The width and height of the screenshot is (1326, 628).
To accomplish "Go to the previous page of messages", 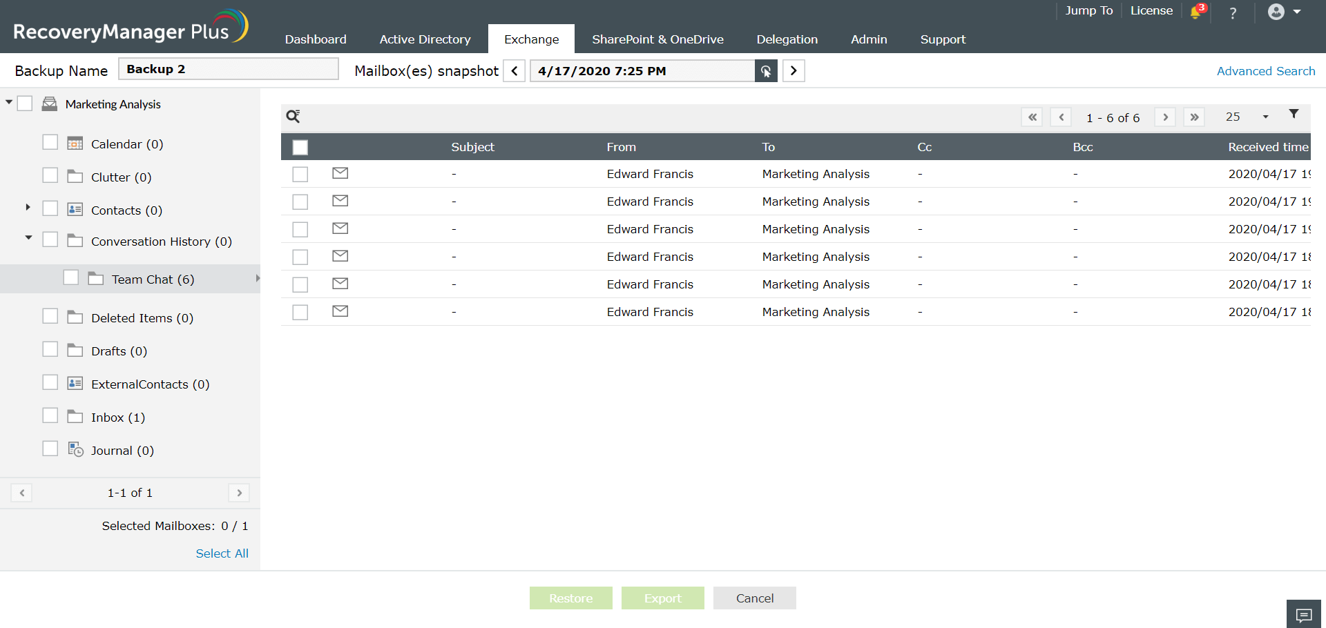I will (1061, 117).
